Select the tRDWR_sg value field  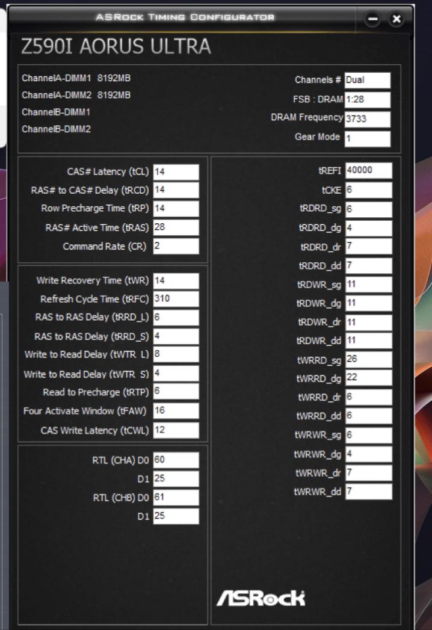(369, 285)
